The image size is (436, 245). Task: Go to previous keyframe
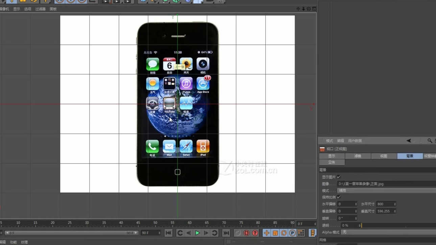point(180,233)
